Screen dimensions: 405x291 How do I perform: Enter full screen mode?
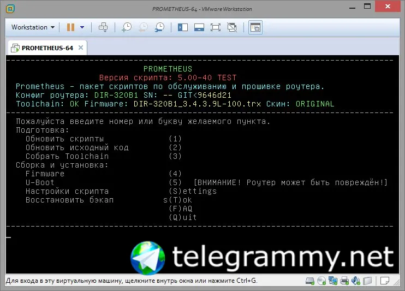click(216, 27)
